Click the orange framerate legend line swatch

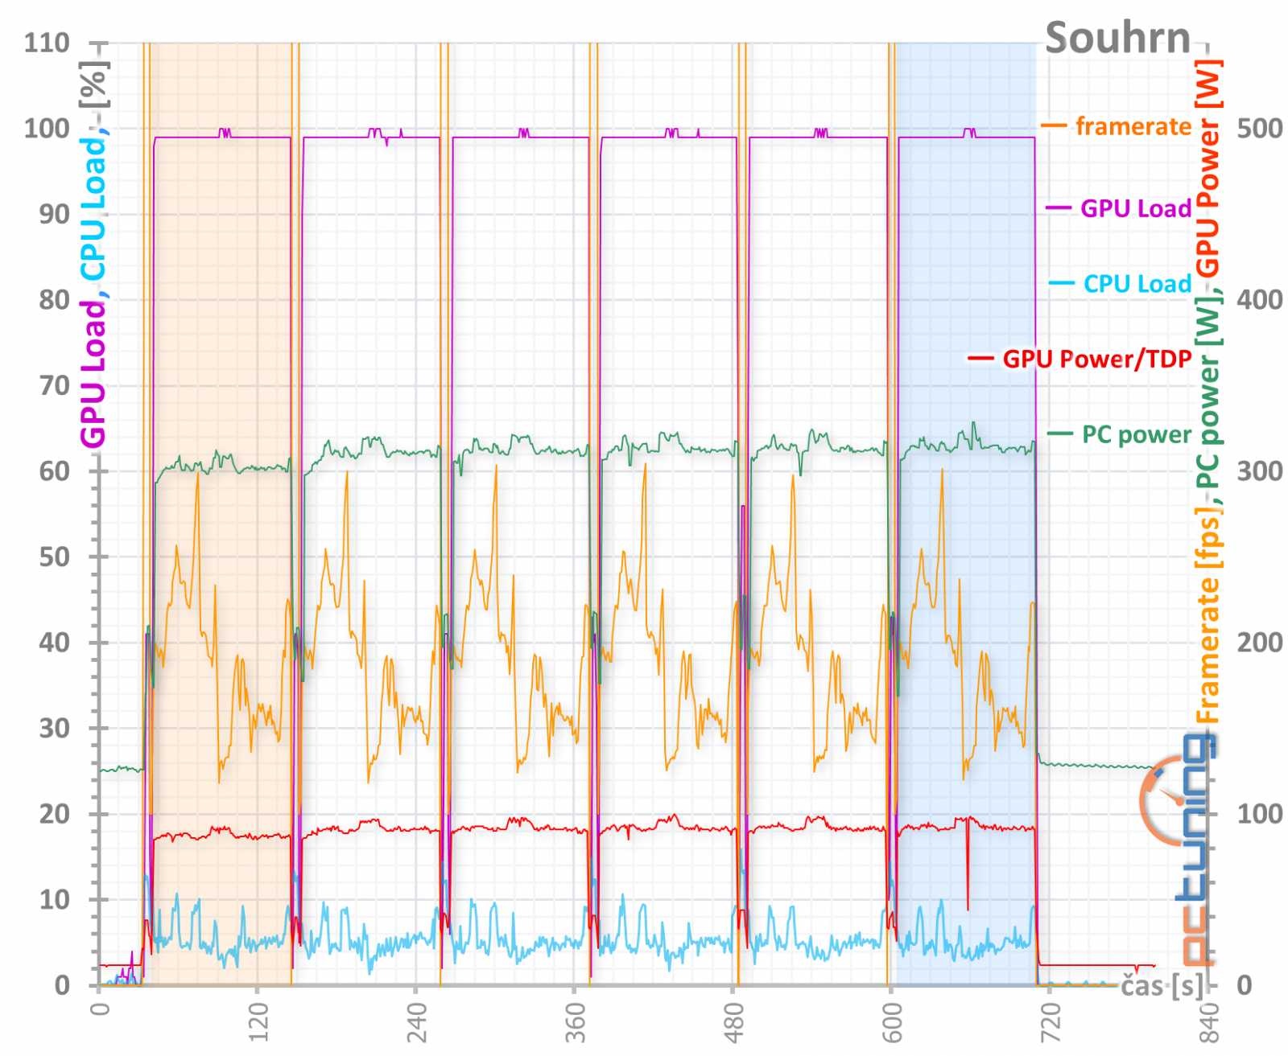[1053, 126]
